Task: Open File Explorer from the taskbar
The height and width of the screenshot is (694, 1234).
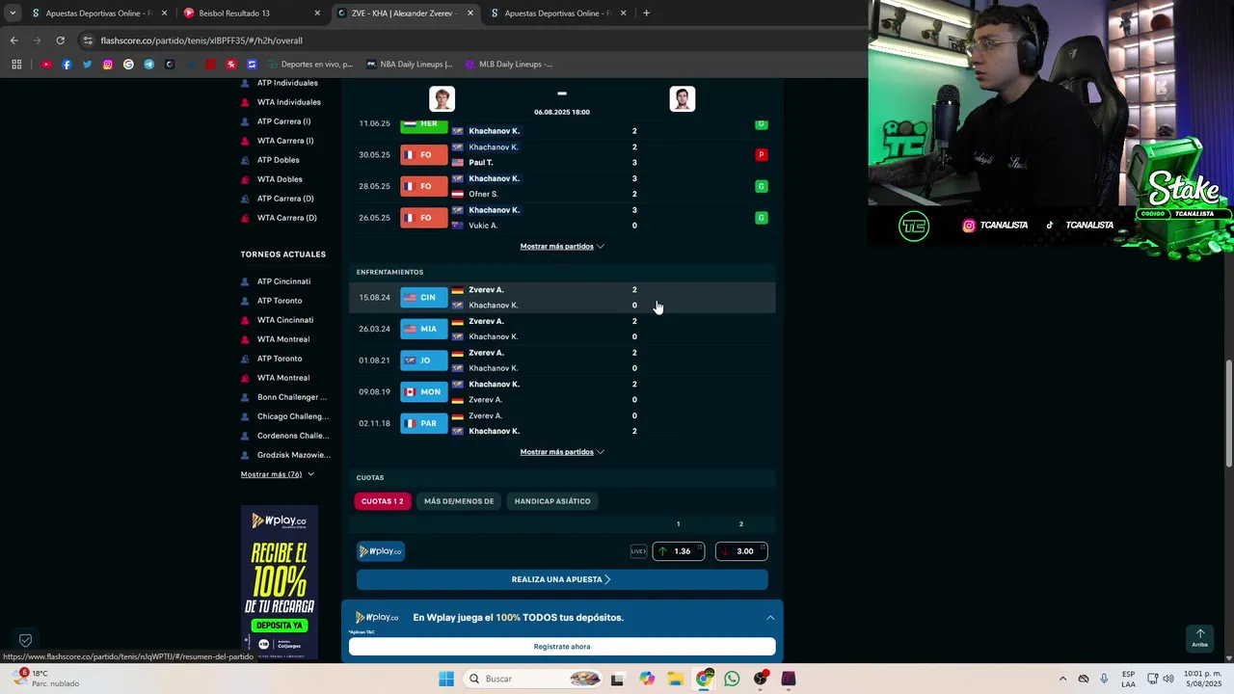Action: [675, 679]
